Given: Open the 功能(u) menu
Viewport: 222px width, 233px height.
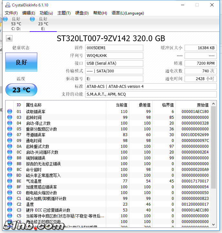Looking at the screenshot, I should pos(46,13).
